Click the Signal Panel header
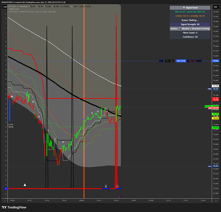221x212 pixels. [x=190, y=8]
